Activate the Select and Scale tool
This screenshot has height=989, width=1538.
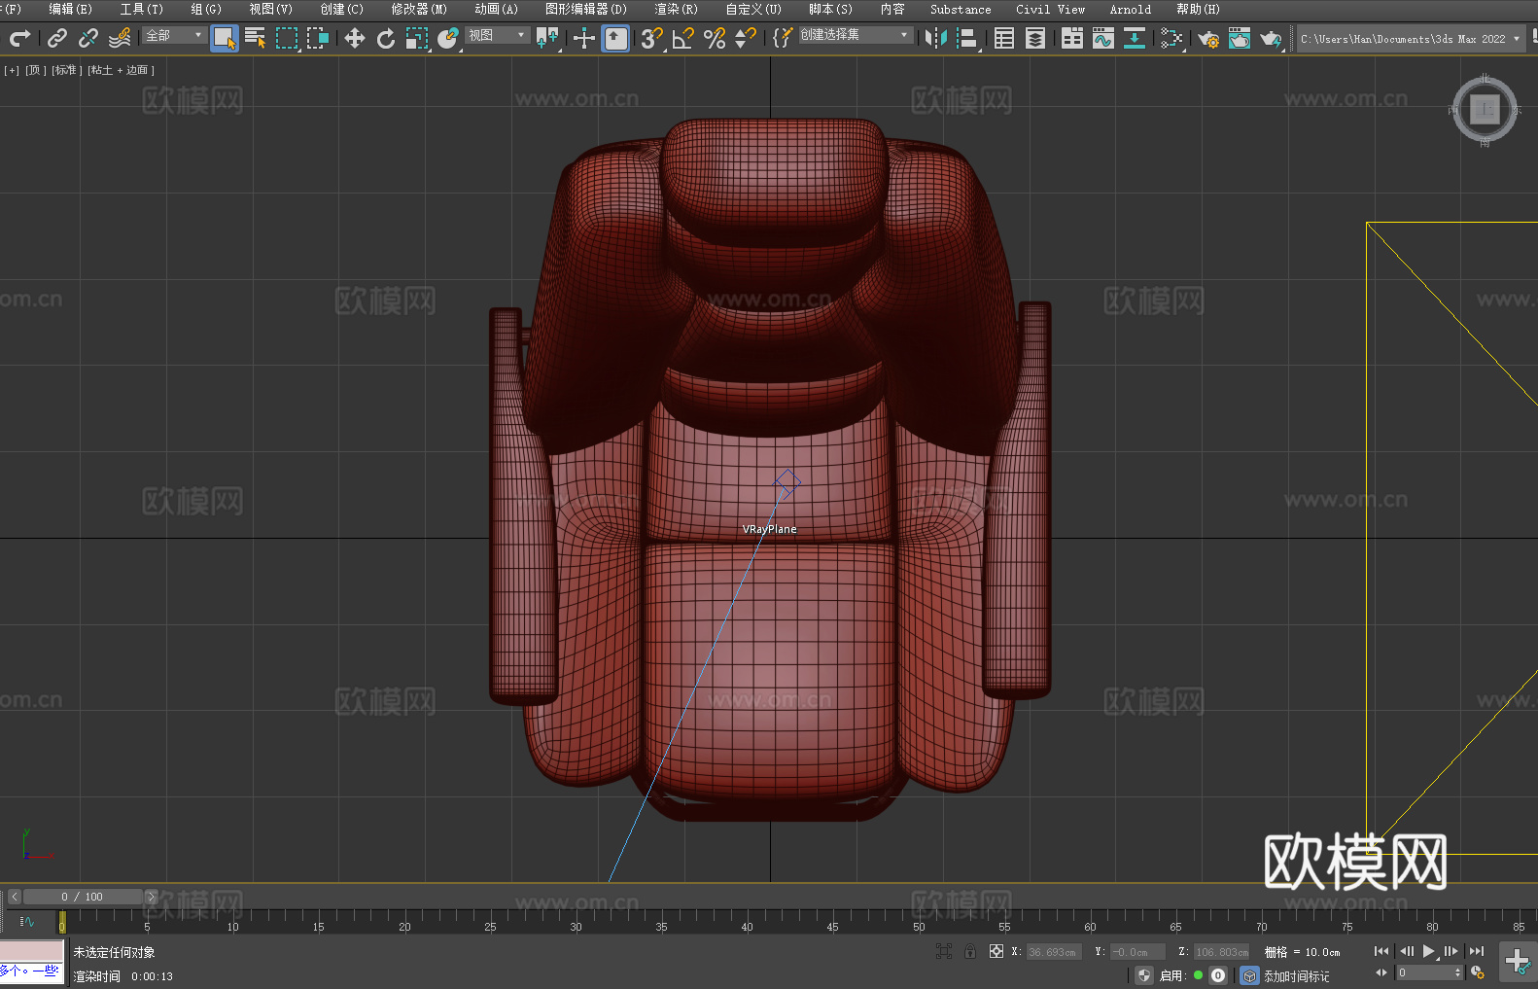pyautogui.click(x=417, y=38)
